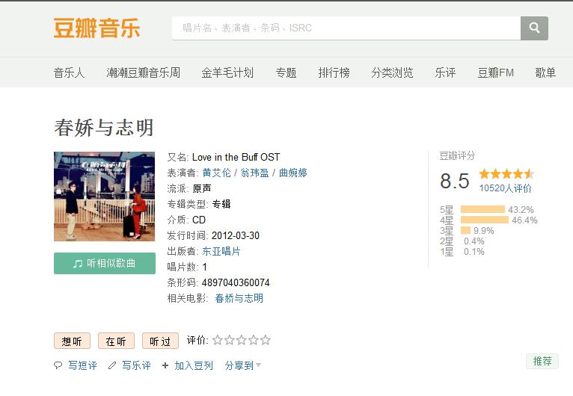This screenshot has height=396, width=573.
Task: Open publisher link 东亚唱片
Action: coord(221,251)
